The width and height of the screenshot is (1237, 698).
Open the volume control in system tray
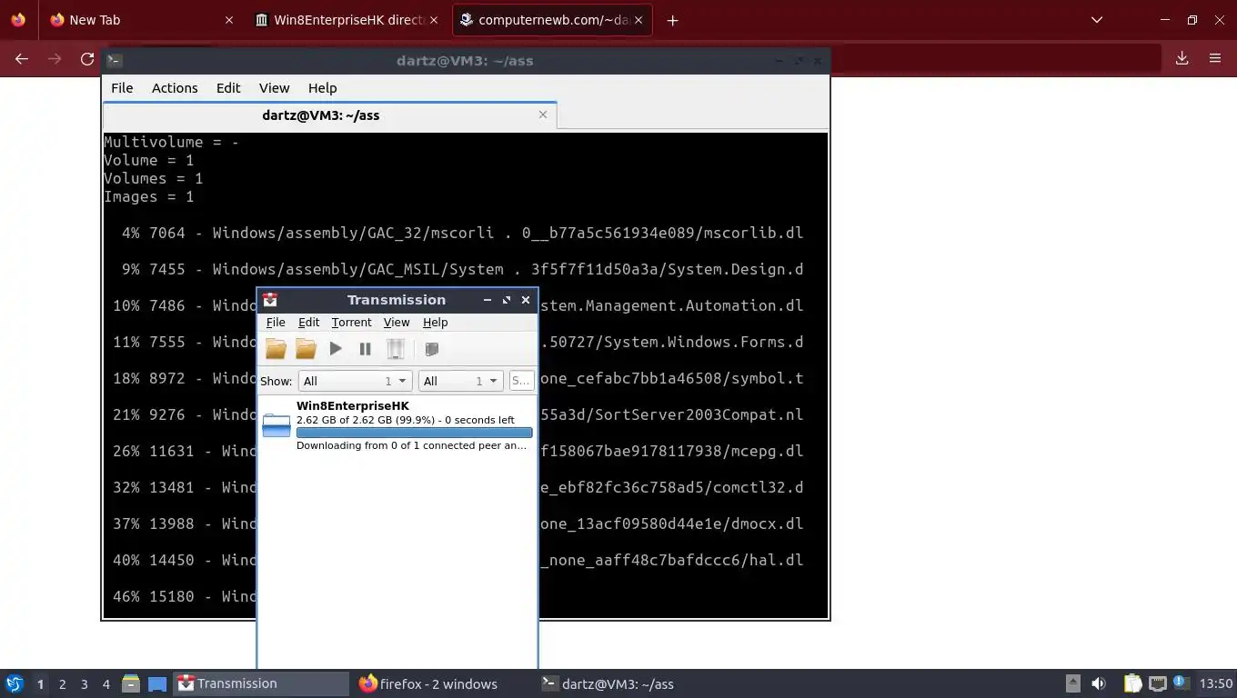tap(1099, 683)
